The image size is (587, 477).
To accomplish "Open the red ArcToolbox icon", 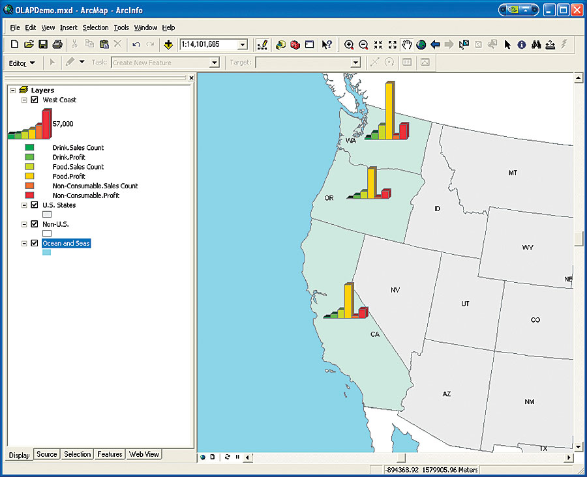I will [x=295, y=44].
